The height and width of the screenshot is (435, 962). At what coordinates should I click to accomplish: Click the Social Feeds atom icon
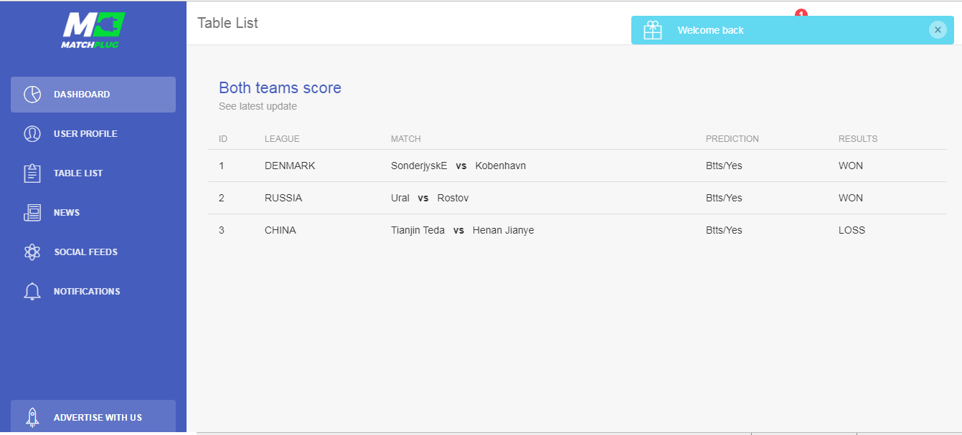pyautogui.click(x=32, y=252)
